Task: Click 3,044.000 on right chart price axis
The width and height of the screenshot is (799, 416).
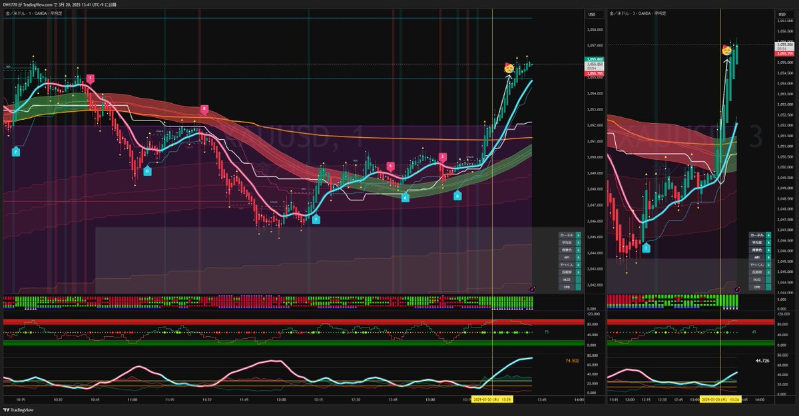Action: [x=786, y=292]
